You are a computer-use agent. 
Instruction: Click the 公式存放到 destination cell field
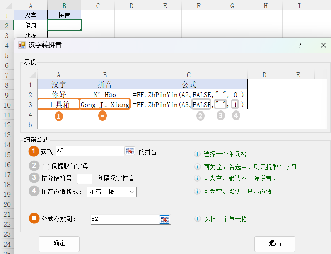click(x=124, y=220)
